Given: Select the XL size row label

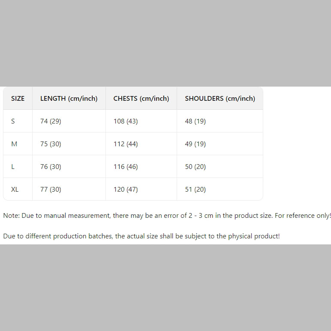Looking at the screenshot, I should pos(15,190).
